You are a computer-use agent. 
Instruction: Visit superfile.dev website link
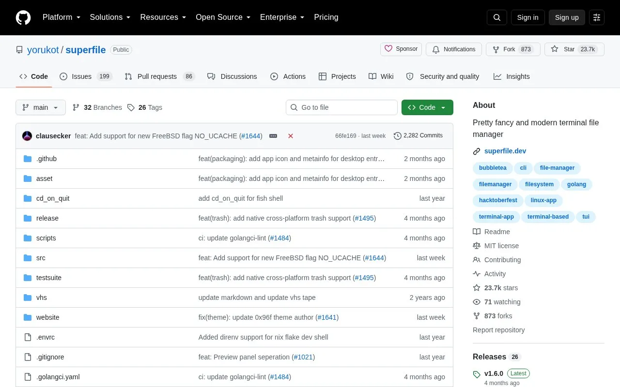(x=505, y=151)
